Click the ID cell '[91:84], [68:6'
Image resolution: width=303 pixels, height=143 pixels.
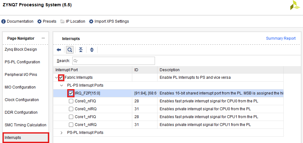click(146, 93)
